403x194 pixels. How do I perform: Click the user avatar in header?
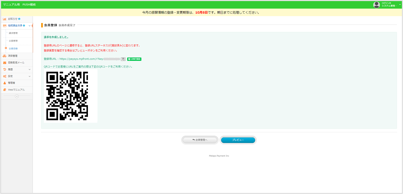pos(377,5)
